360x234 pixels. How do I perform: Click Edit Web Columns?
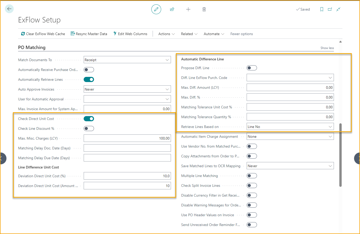(130, 34)
